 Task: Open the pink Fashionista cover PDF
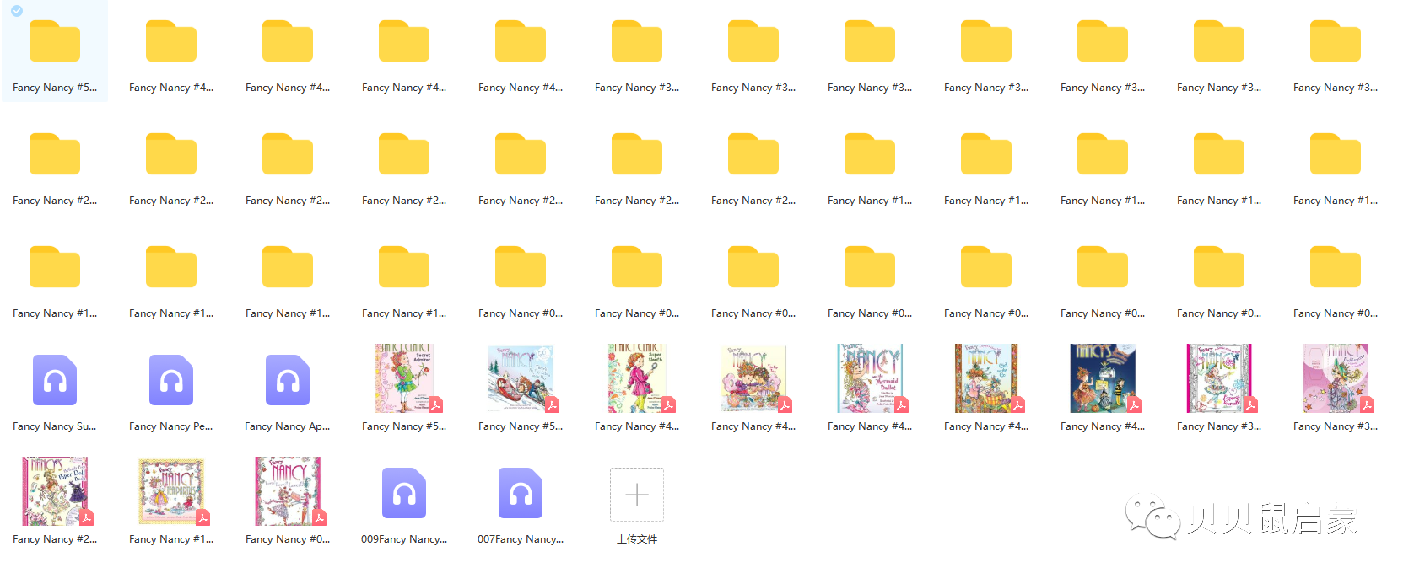[x=1335, y=378]
